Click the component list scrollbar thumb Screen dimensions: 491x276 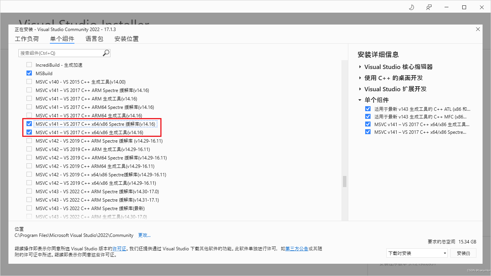344,181
